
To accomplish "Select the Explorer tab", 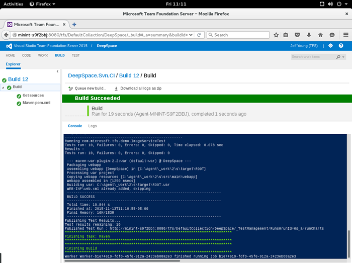I will 13,64.
